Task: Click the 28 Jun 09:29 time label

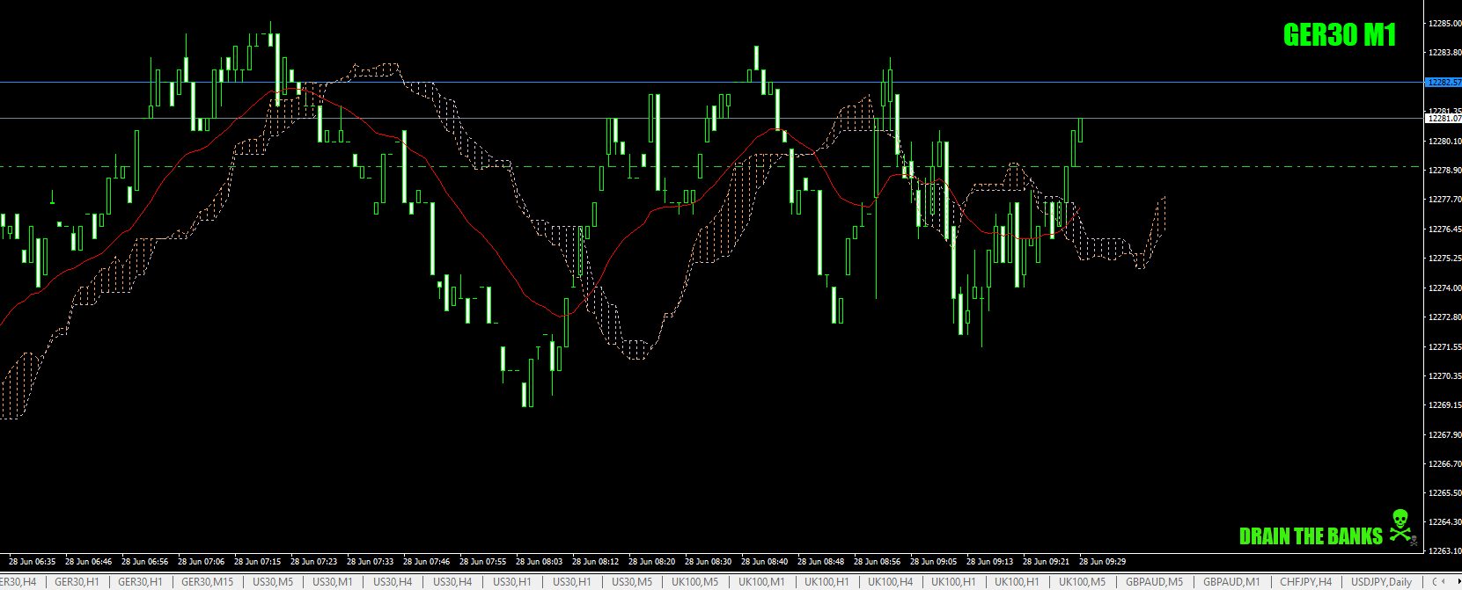Action: coord(1103,561)
